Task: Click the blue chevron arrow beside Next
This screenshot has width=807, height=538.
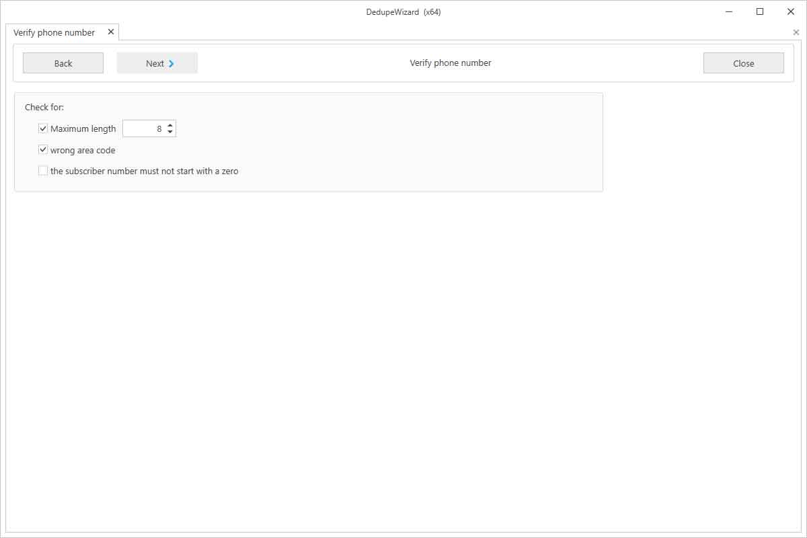Action: [x=171, y=63]
